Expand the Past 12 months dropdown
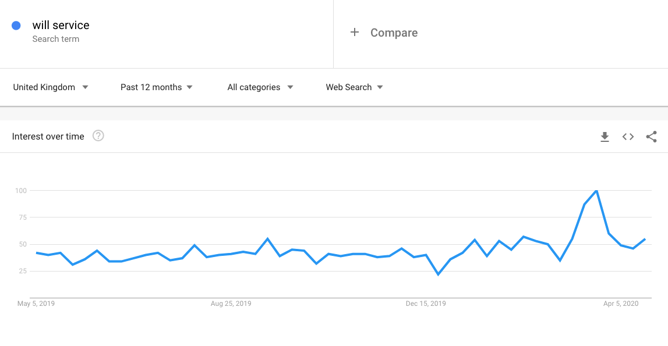The height and width of the screenshot is (346, 668). pos(156,87)
